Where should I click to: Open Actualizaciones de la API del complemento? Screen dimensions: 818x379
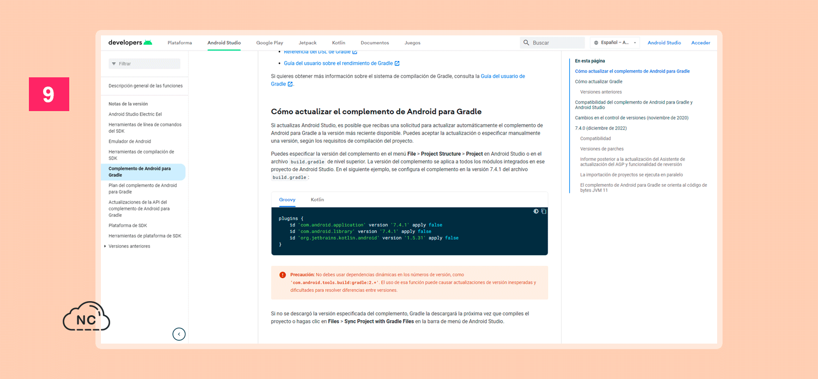pyautogui.click(x=139, y=209)
